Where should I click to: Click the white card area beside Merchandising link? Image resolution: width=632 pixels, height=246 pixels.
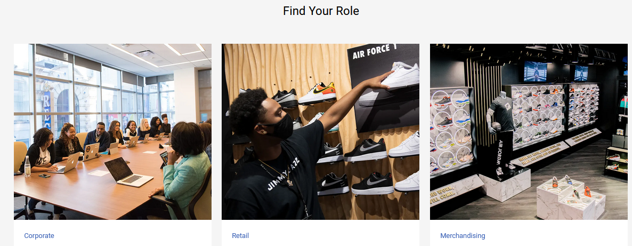click(556, 235)
